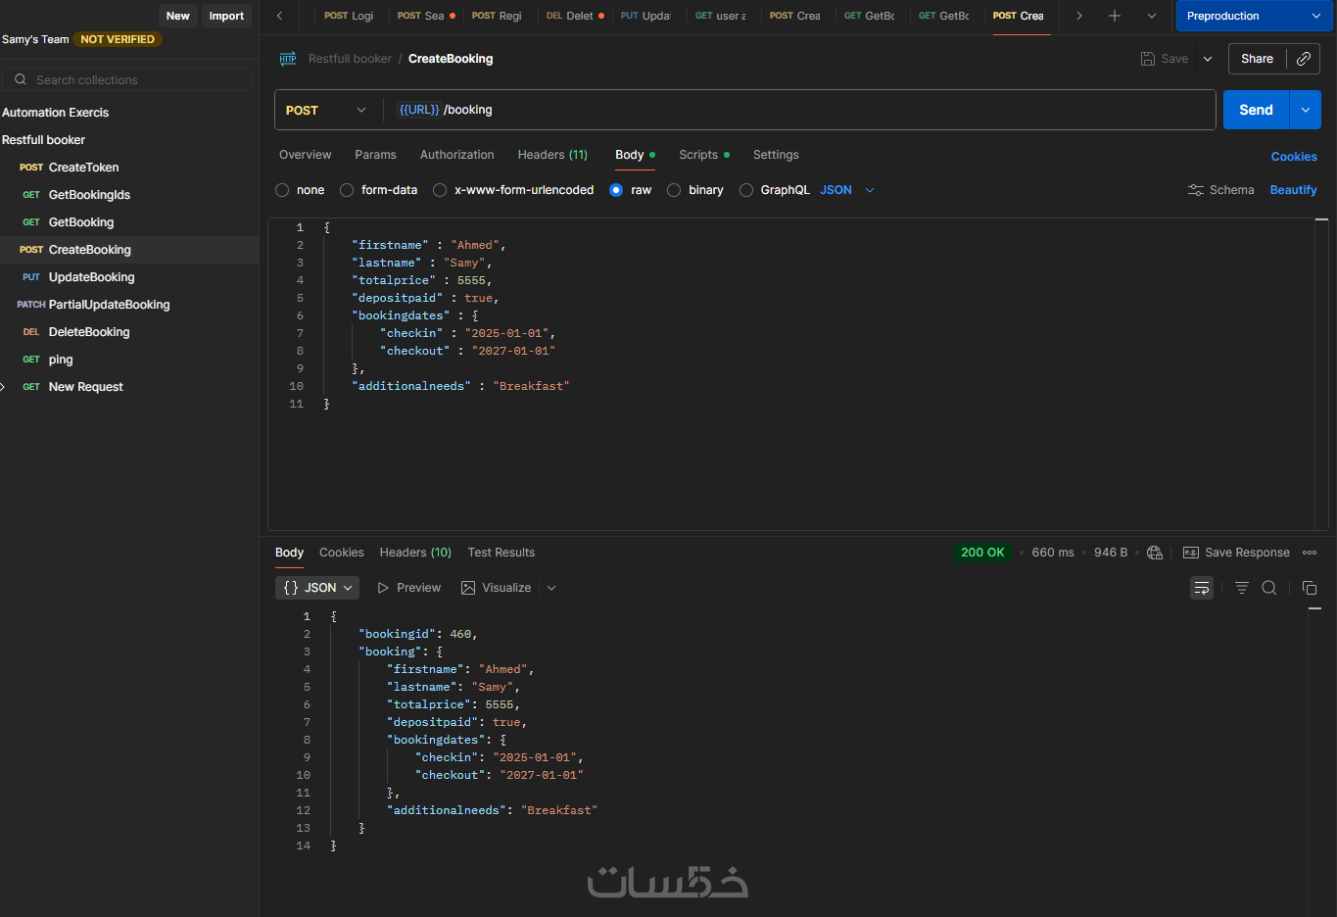Click the HTTP request type icon in breadcrumb
This screenshot has width=1337, height=917.
click(x=287, y=59)
